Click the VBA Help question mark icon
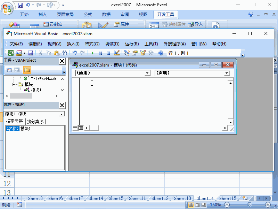 point(161,53)
